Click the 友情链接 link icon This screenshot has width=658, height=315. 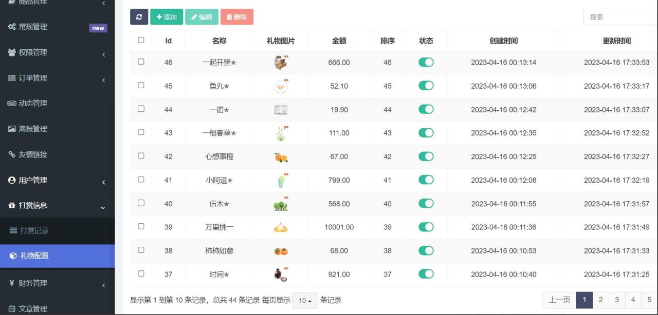coord(11,155)
